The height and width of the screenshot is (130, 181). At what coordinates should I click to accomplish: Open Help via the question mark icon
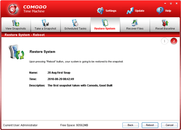coord(160,10)
